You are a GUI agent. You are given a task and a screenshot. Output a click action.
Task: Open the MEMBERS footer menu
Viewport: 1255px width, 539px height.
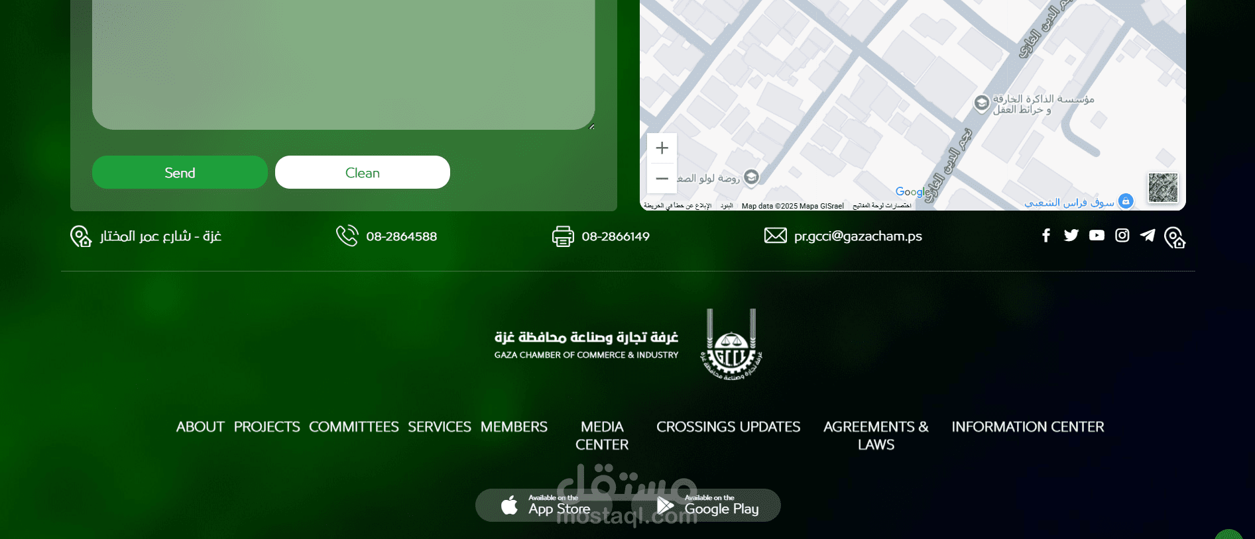point(514,426)
